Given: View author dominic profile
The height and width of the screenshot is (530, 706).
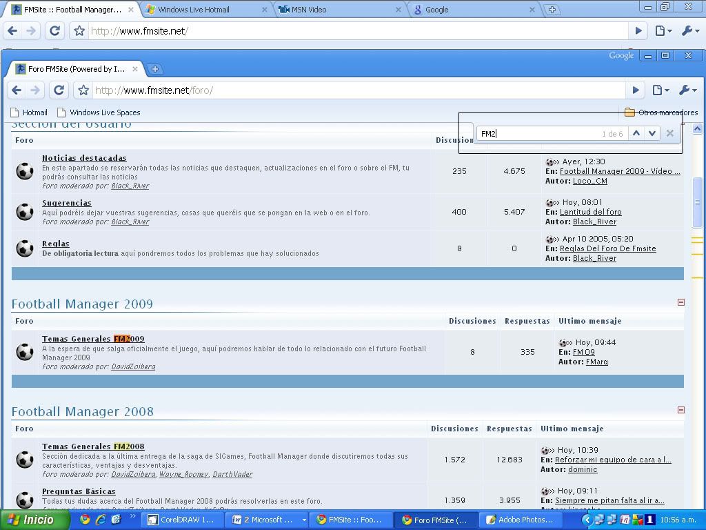Looking at the screenshot, I should [x=583, y=469].
